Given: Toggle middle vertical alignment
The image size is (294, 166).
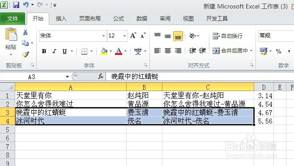Looking at the screenshot, I should pyautogui.click(x=168, y=36).
